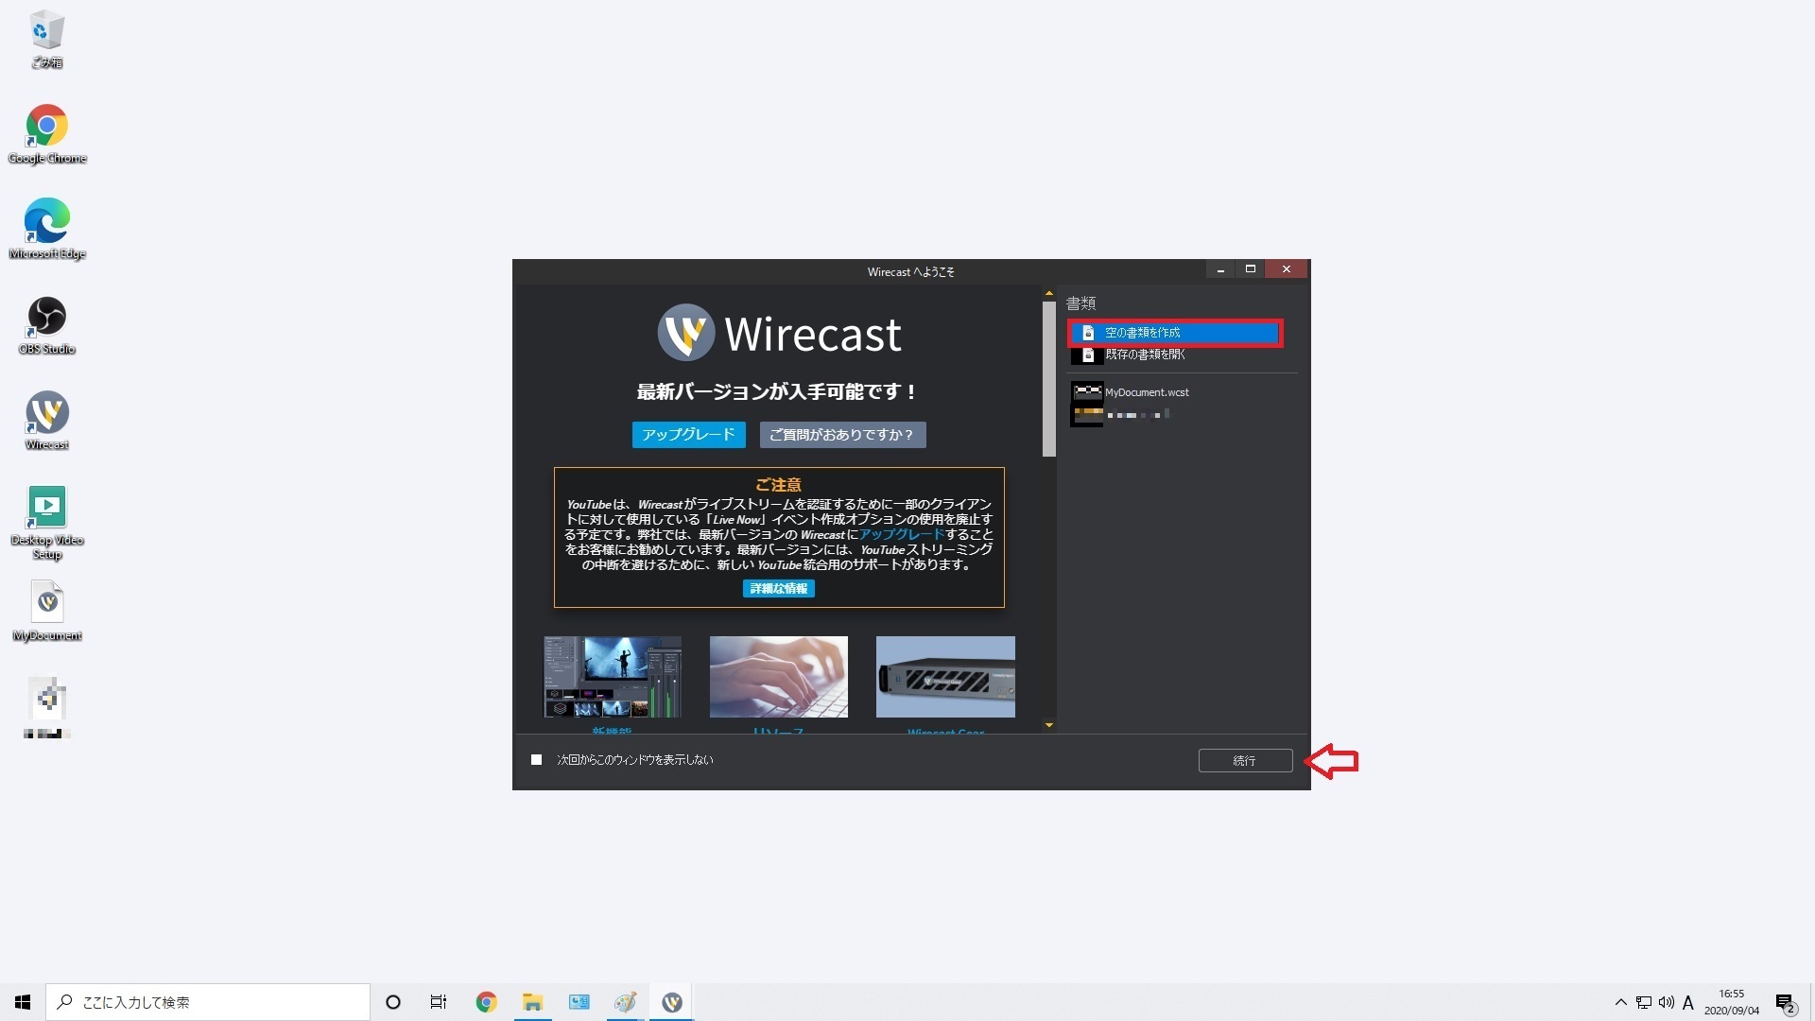Click the アップグレード button
This screenshot has width=1815, height=1021.
(x=688, y=435)
